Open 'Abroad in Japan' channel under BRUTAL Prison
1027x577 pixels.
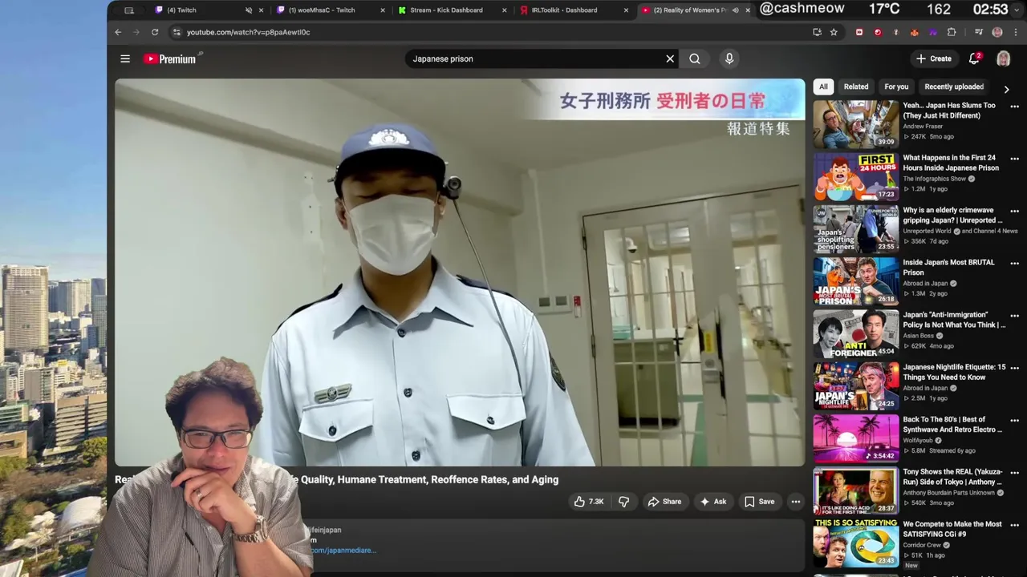(926, 284)
